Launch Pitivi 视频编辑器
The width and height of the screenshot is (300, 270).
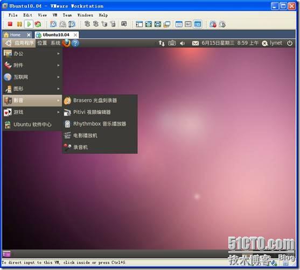click(x=100, y=112)
